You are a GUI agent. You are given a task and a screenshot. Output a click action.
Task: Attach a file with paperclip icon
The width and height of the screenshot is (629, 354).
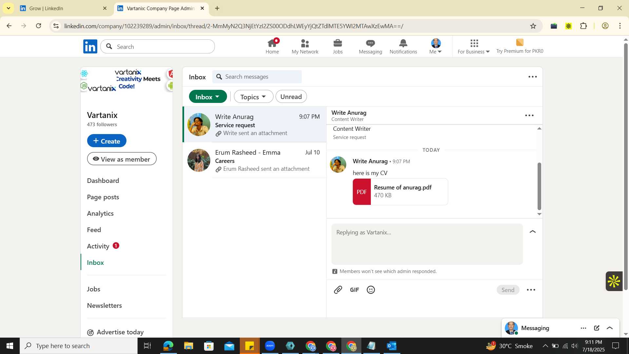338,290
